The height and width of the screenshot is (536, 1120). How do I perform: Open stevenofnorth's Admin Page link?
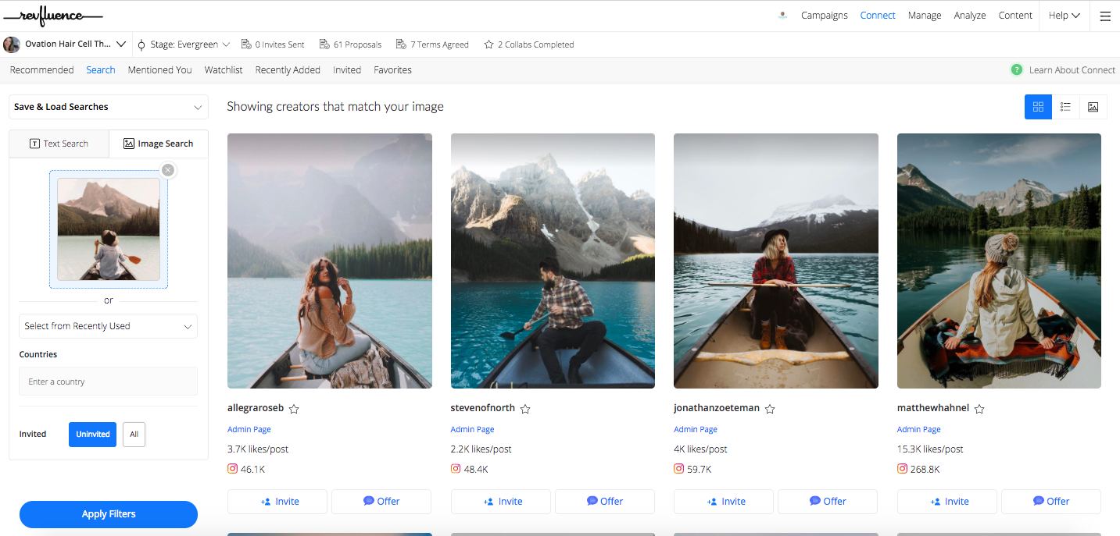click(472, 428)
